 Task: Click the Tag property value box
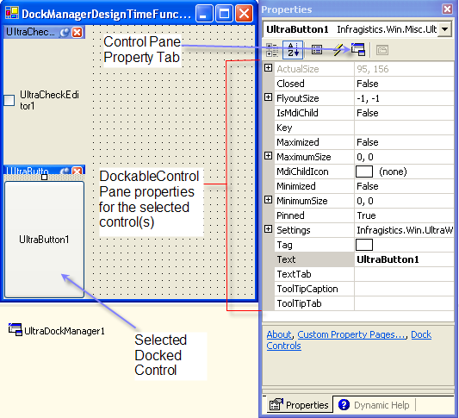364,245
